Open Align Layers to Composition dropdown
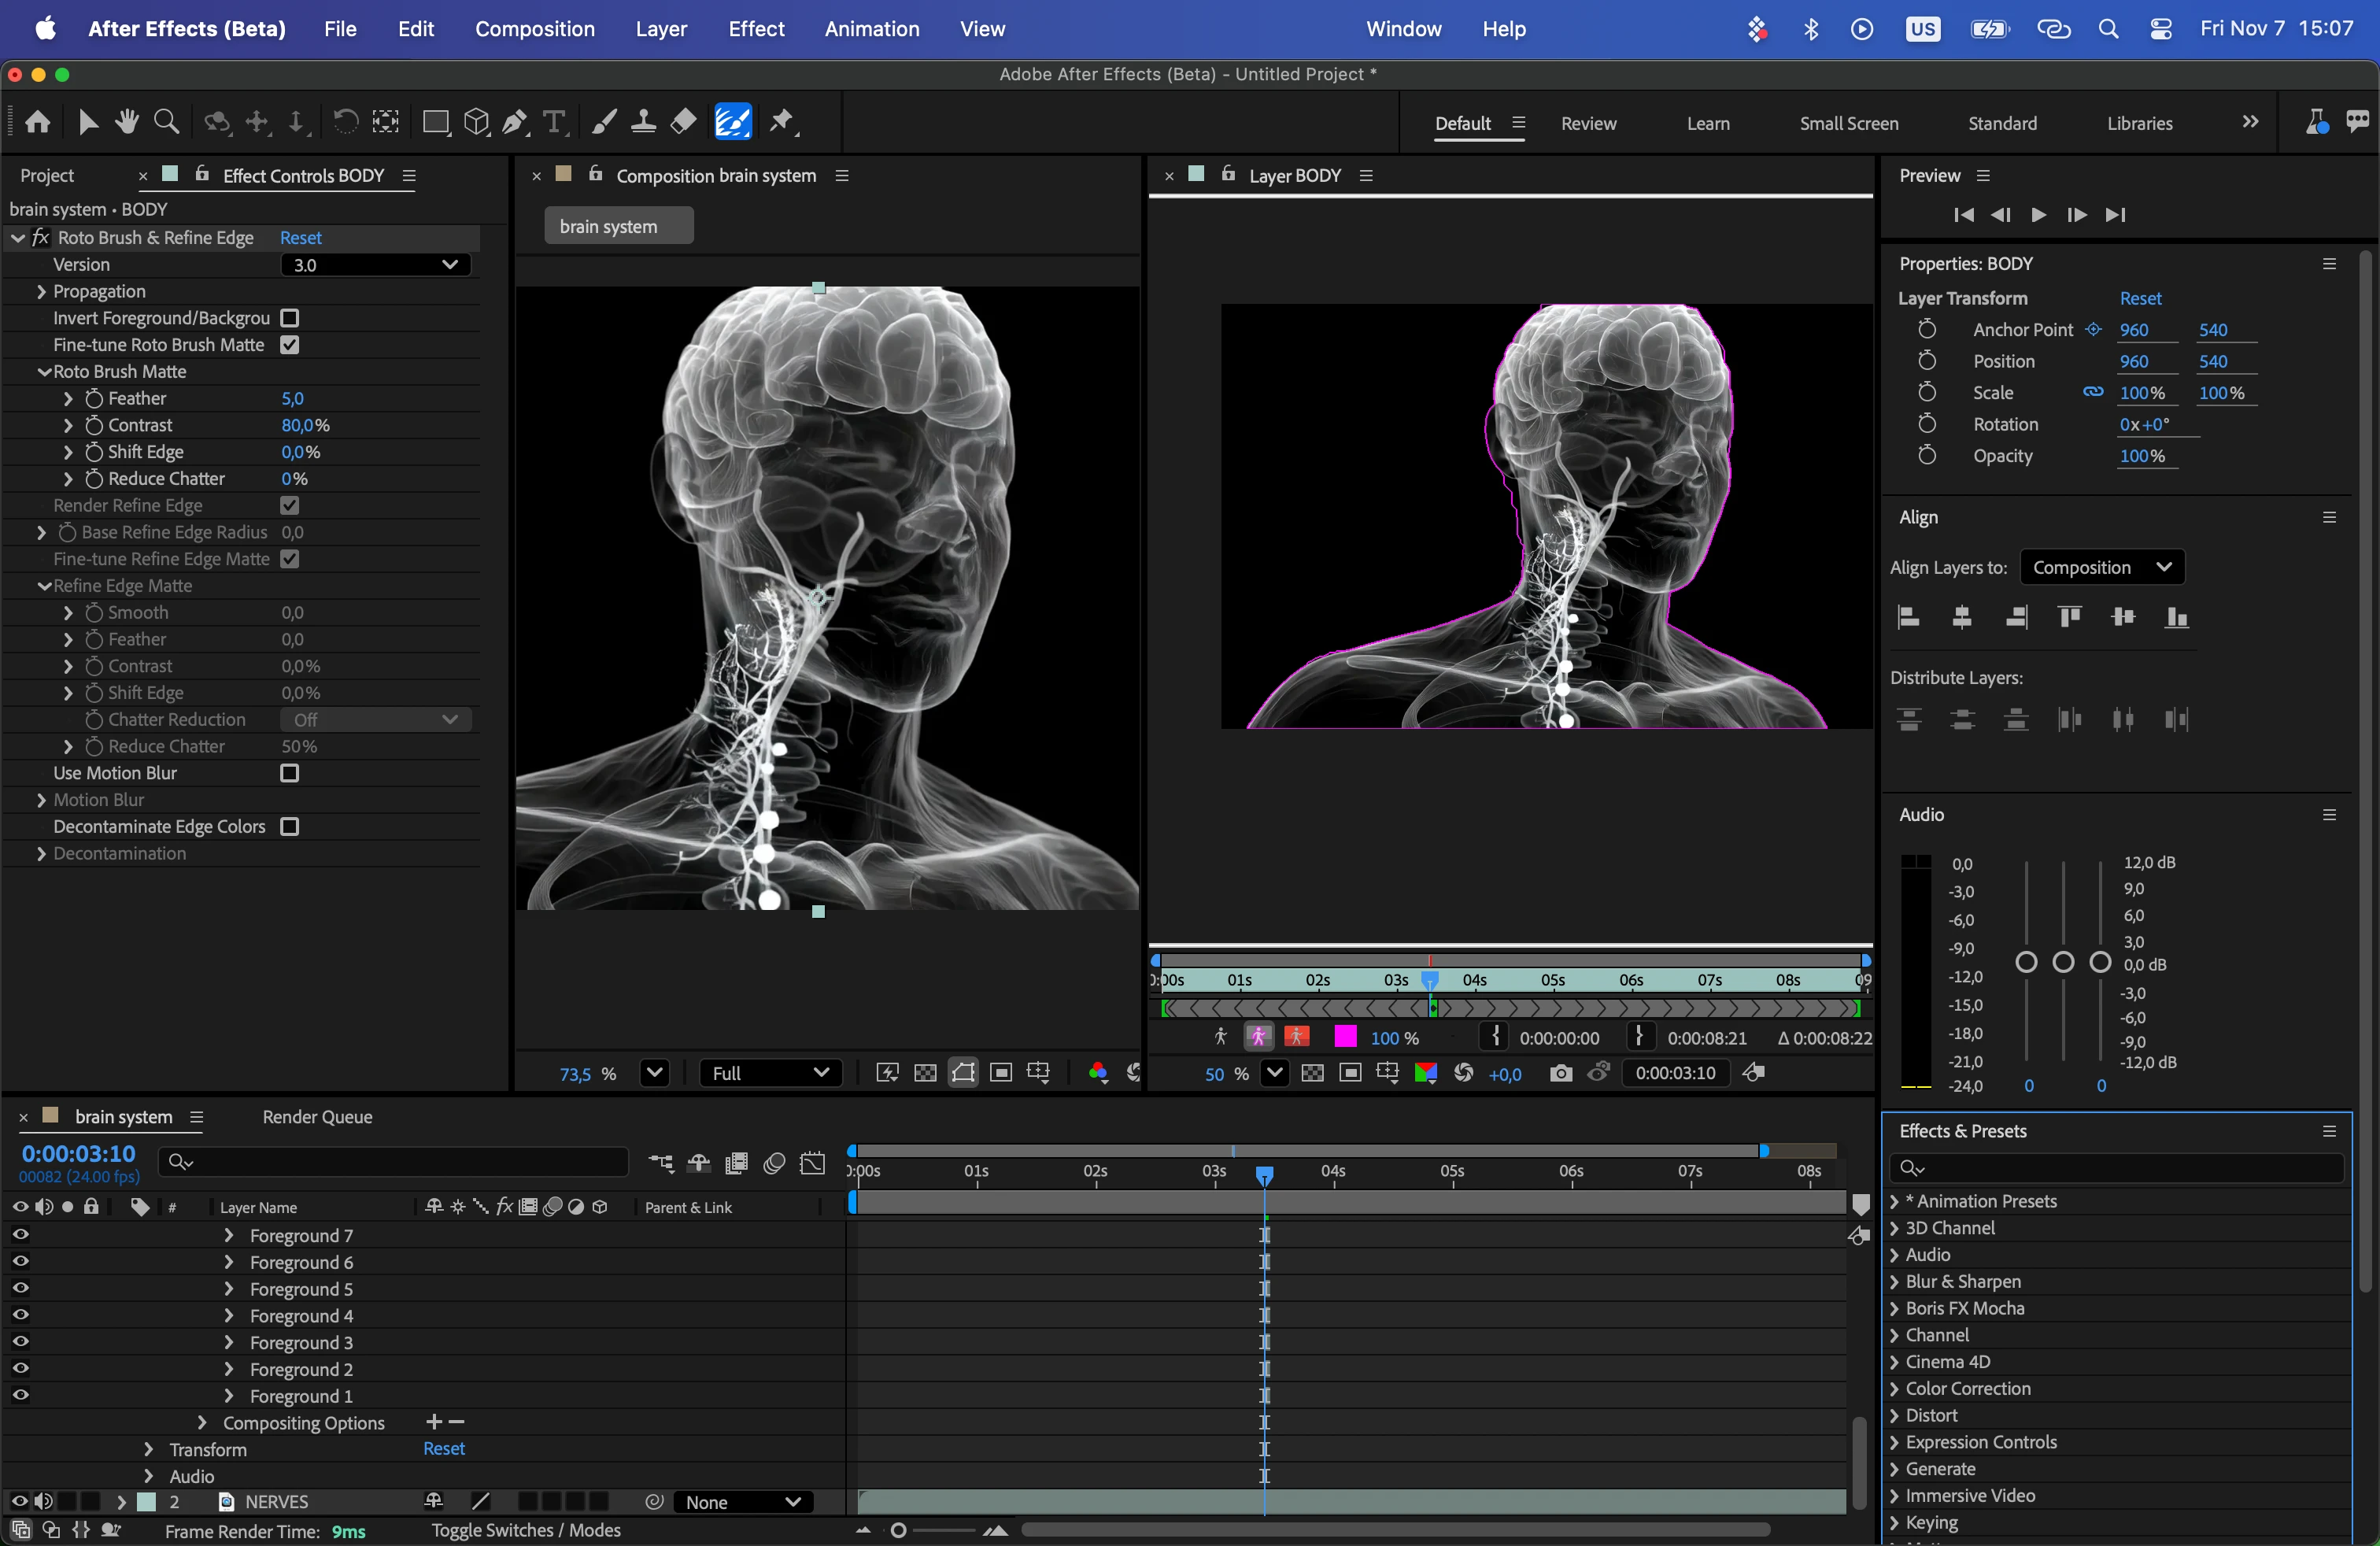This screenshot has height=1546, width=2380. [2101, 567]
